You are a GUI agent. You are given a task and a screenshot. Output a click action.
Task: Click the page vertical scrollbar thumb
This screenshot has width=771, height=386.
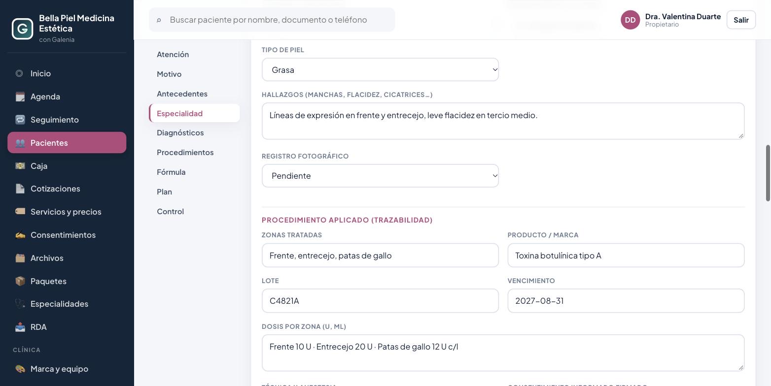click(768, 173)
